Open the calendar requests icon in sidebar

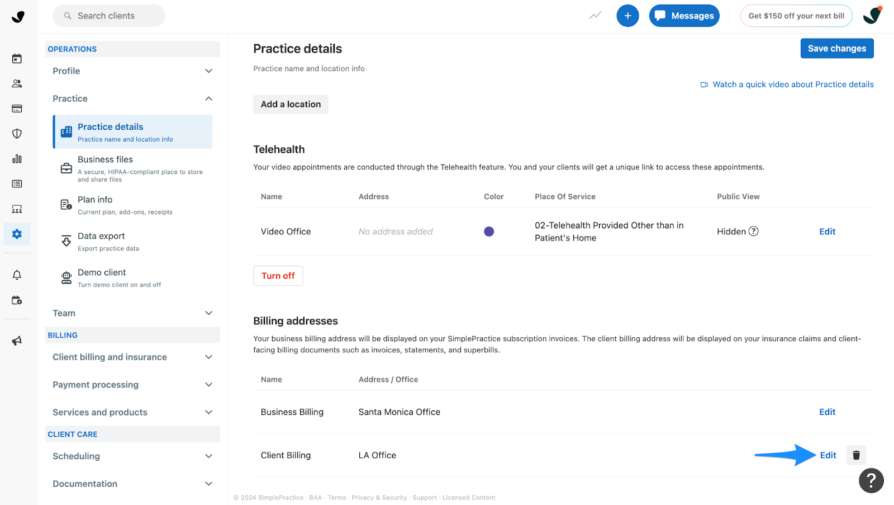pos(17,300)
